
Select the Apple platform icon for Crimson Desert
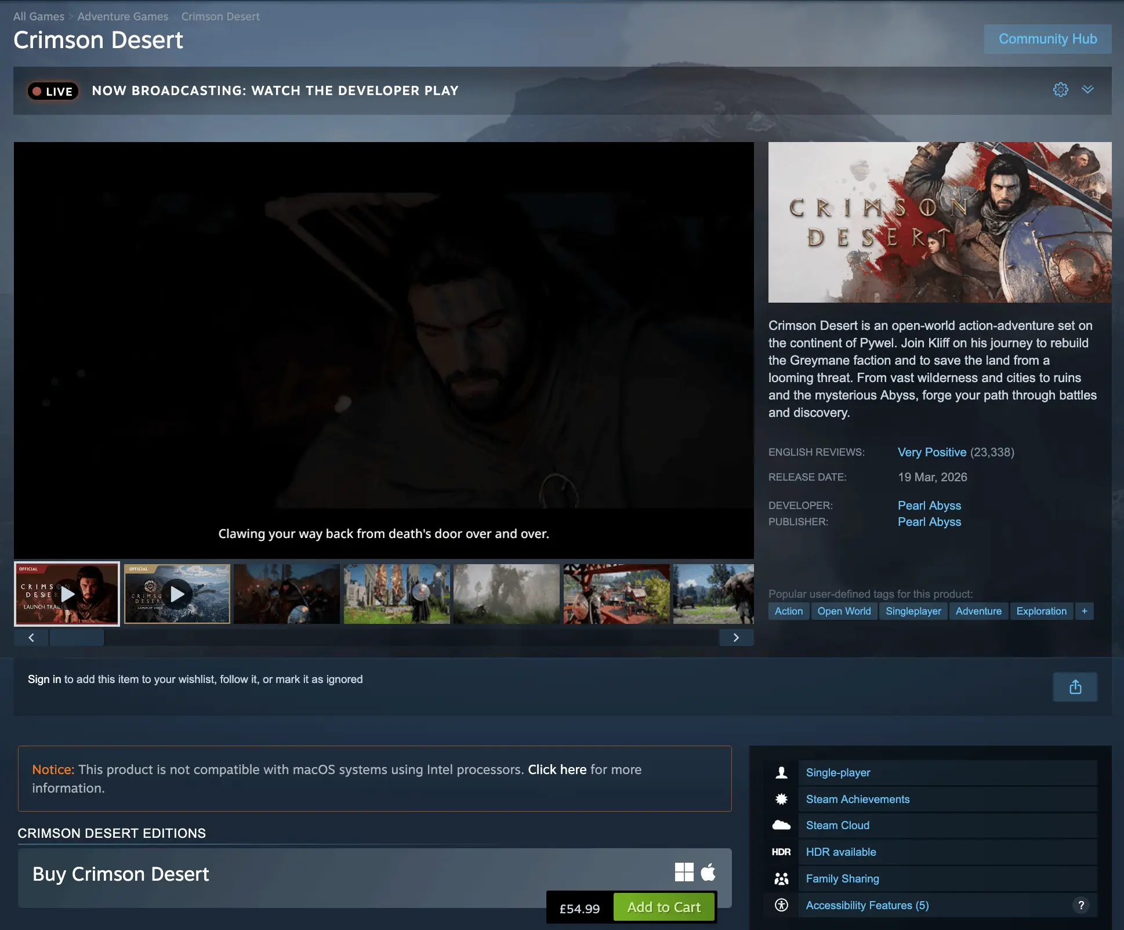point(708,871)
